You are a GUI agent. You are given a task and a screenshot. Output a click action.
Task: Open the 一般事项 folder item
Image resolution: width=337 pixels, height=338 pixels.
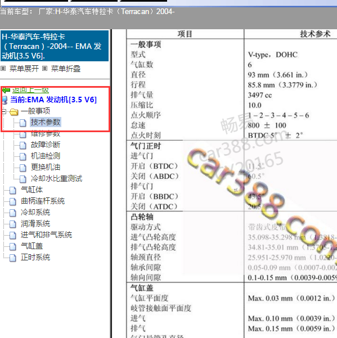(x=35, y=111)
